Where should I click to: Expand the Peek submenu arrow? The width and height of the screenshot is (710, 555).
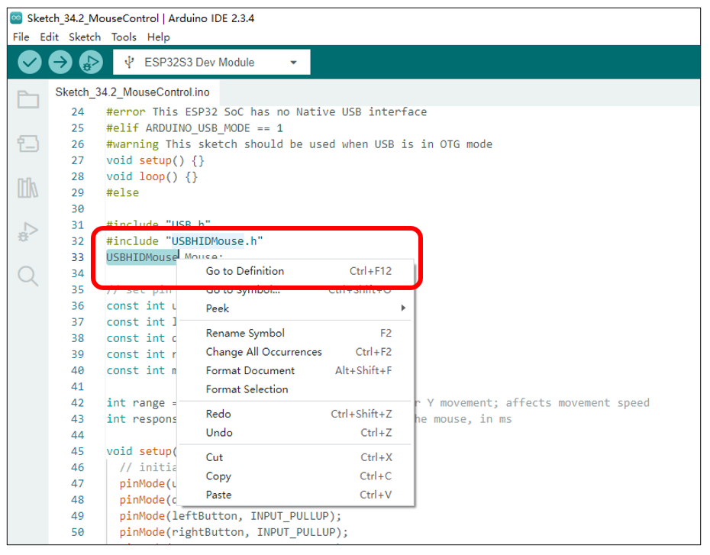pyautogui.click(x=403, y=308)
